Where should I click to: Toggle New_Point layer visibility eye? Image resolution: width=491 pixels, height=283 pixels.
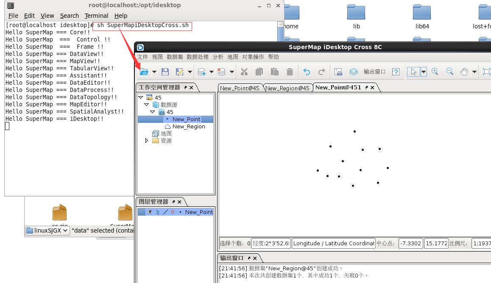point(150,212)
